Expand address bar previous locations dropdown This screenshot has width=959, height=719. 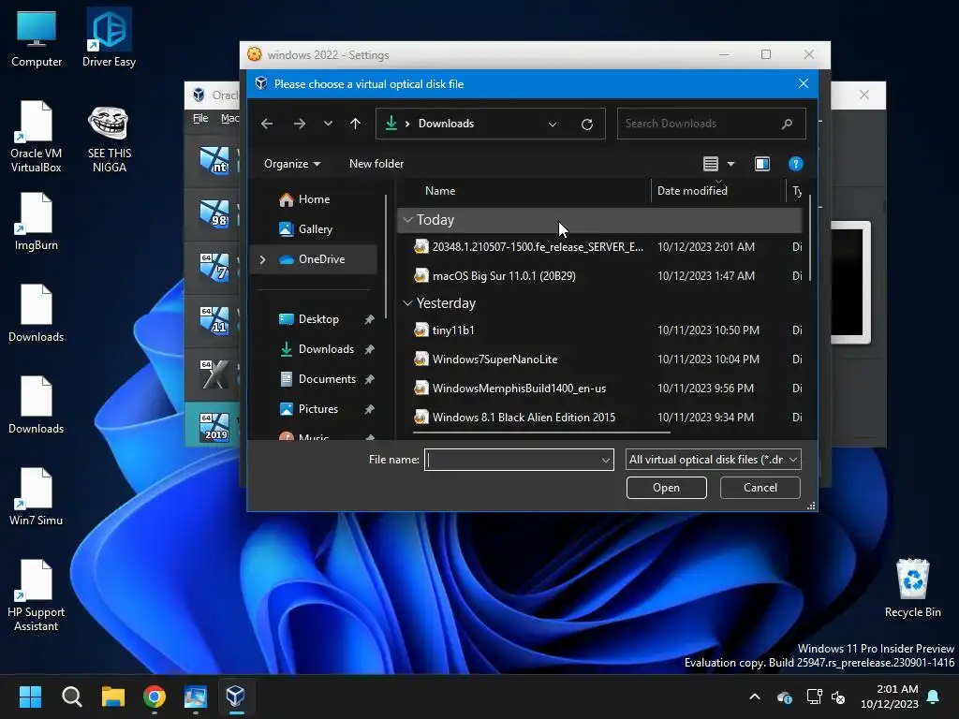click(553, 125)
